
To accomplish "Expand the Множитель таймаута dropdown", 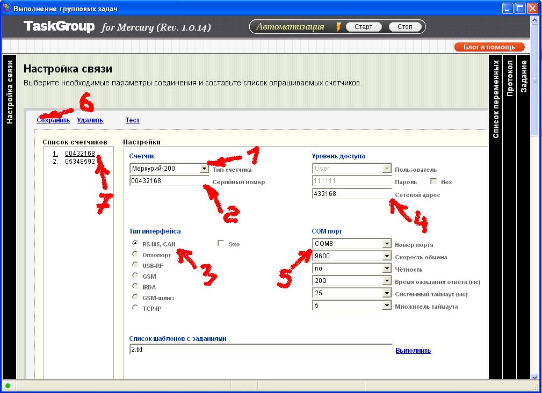I will pos(387,305).
